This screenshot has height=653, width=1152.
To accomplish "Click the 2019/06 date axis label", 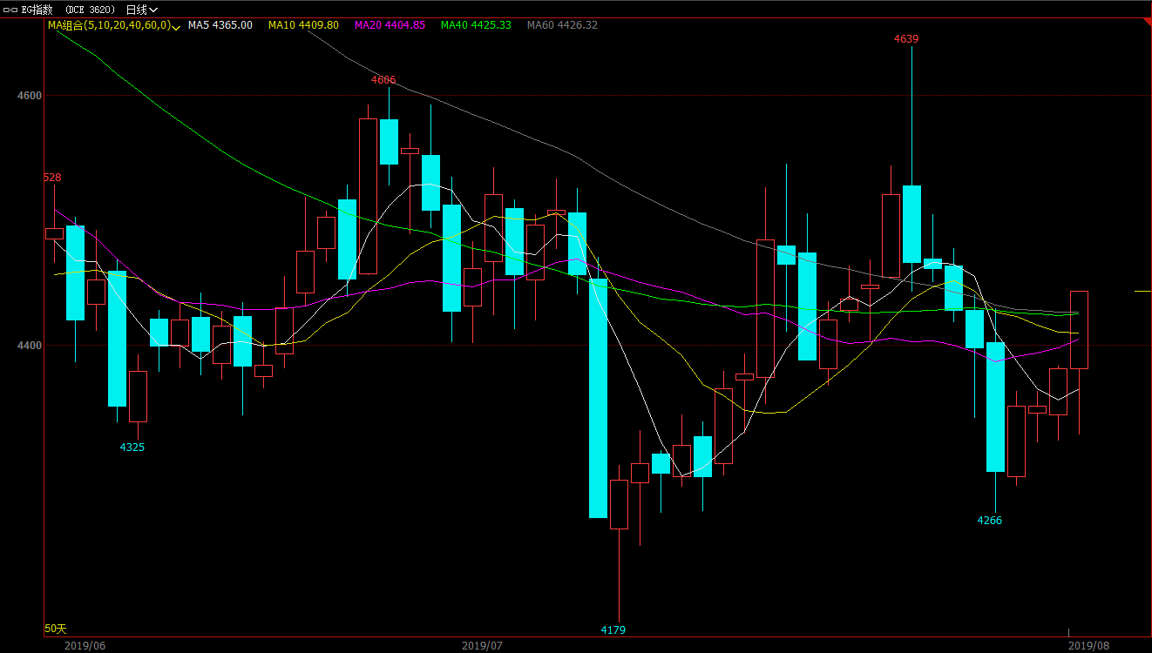I will [x=85, y=645].
